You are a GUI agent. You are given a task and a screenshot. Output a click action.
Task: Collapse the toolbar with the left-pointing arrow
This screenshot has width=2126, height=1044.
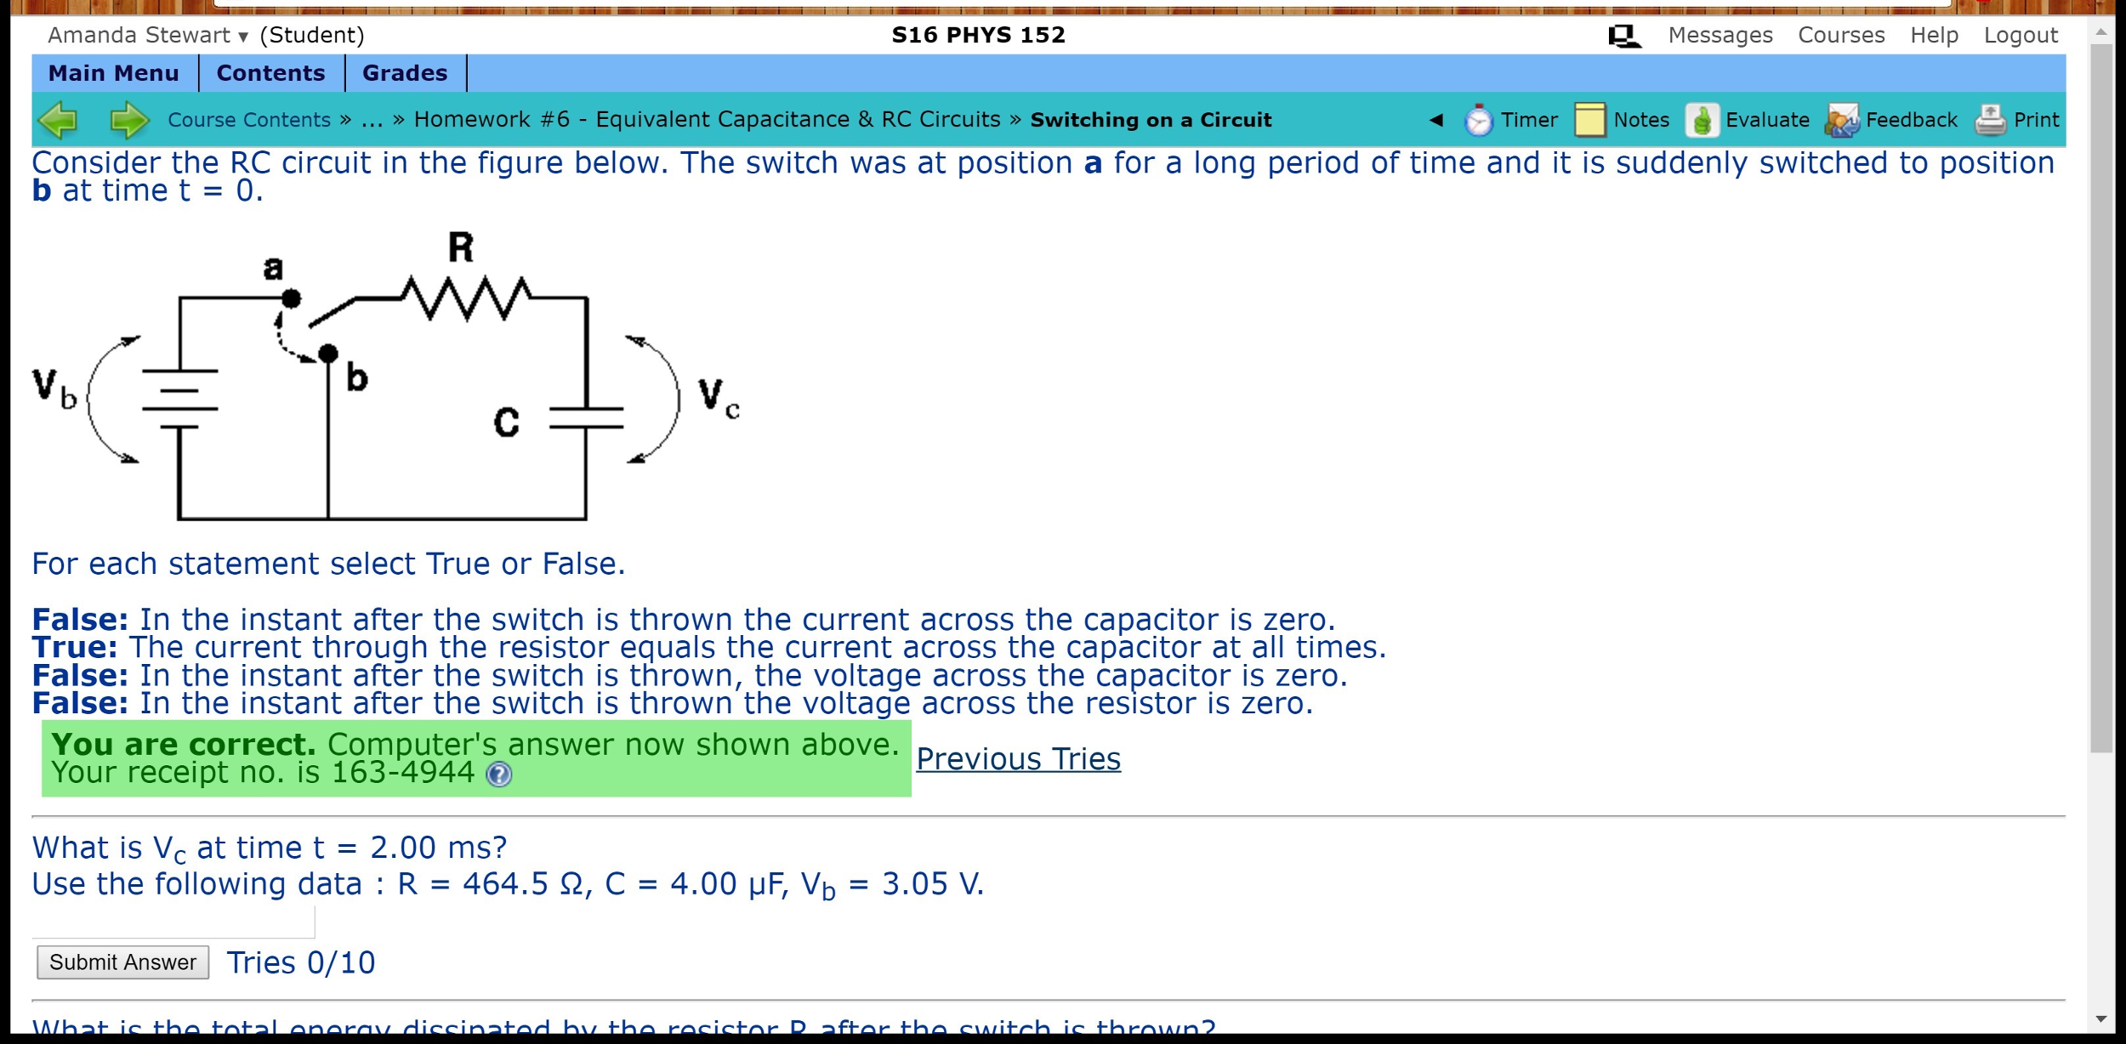pos(1435,120)
